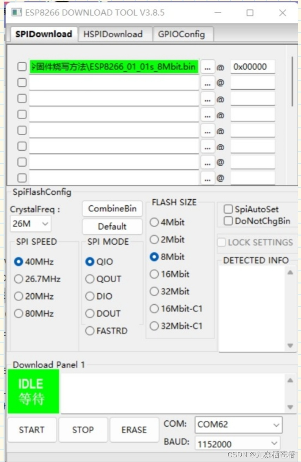Open the CrystalFreq 26M dropdown
Image resolution: width=301 pixels, height=462 pixels.
coord(30,224)
